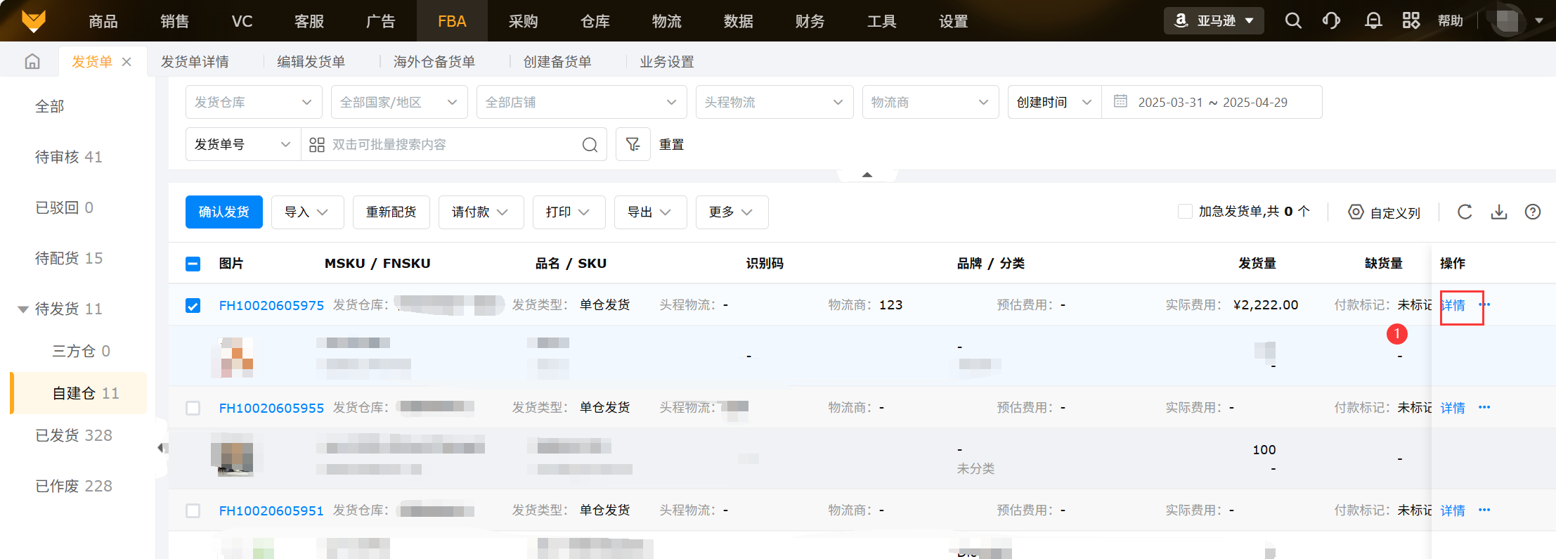
Task: Open the 发货仓库 dropdown
Action: click(x=254, y=102)
